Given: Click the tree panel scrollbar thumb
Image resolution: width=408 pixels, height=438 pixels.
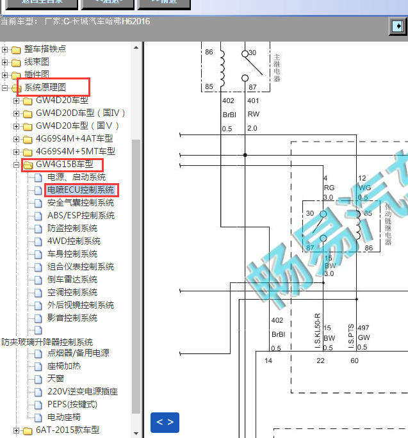Looking at the screenshot, I should tap(136, 277).
